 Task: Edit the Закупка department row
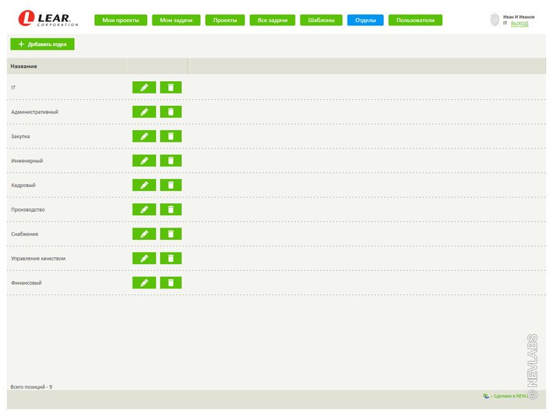pos(144,136)
